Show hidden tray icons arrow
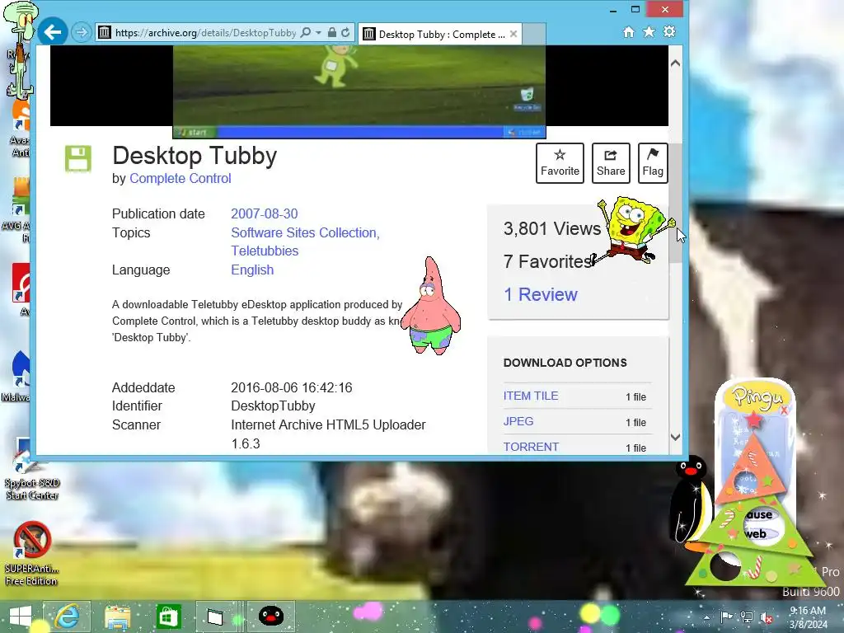The image size is (844, 633). (706, 617)
